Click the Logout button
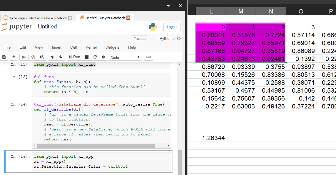Image resolution: width=336 pixels, height=175 pixels. pos(172,27)
